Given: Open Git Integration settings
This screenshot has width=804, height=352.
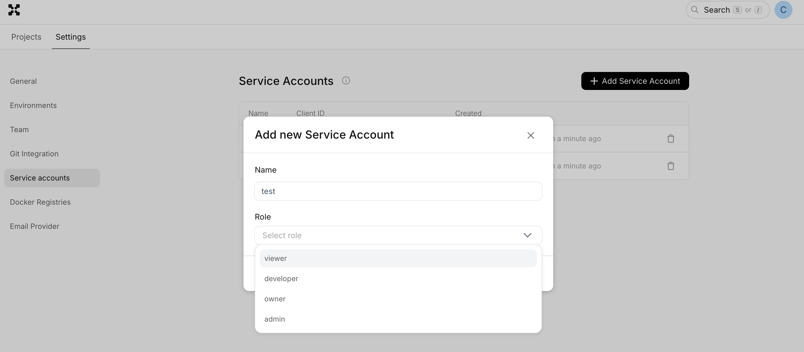Looking at the screenshot, I should click(x=34, y=154).
